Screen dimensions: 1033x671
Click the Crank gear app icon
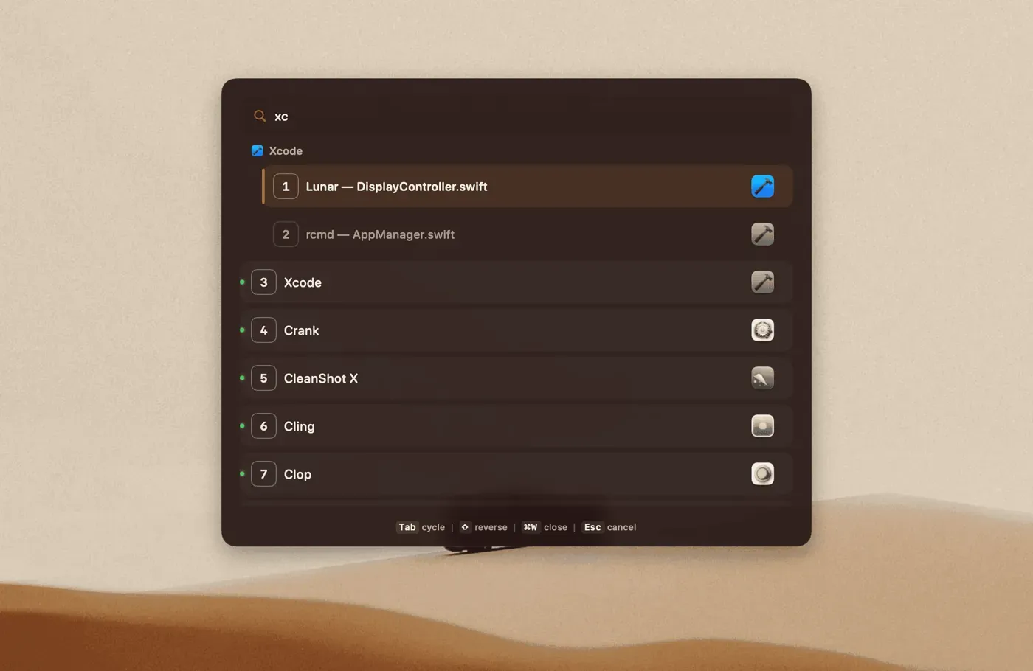coord(762,330)
